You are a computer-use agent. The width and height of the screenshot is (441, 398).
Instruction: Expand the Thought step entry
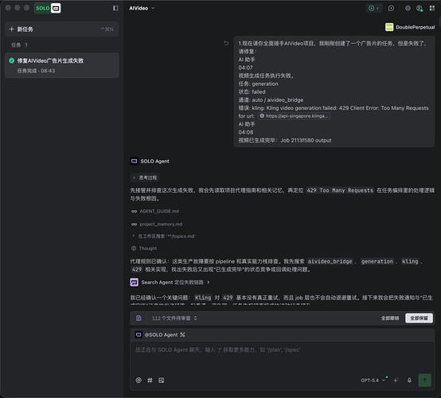[144, 248]
